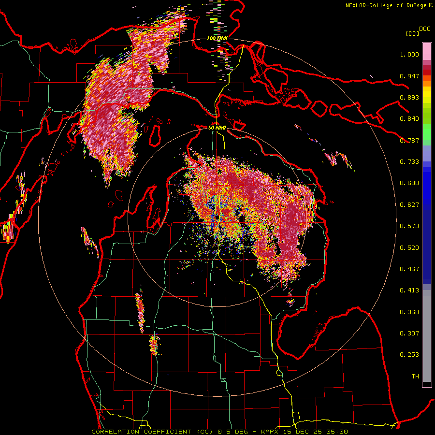Select the 1.000 scale value

tap(409, 54)
